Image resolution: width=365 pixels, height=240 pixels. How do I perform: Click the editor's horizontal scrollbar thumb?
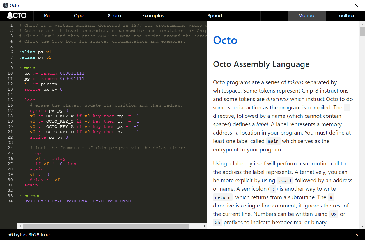coord(106,226)
